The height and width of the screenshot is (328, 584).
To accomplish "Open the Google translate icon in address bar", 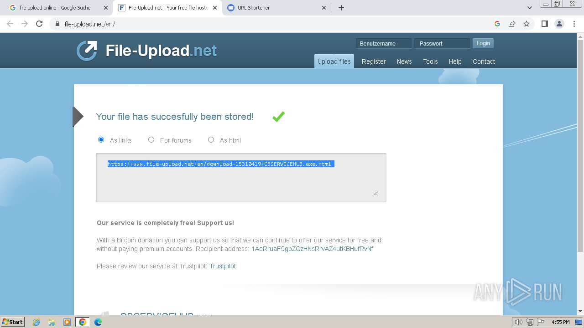I will click(x=497, y=24).
